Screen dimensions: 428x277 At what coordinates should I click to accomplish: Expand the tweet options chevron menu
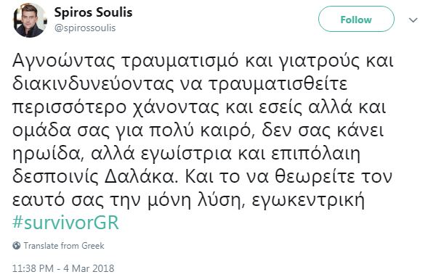pyautogui.click(x=413, y=20)
